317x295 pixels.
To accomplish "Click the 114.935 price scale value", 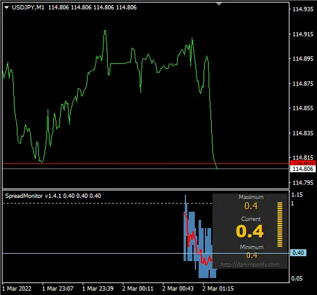I will [x=303, y=9].
